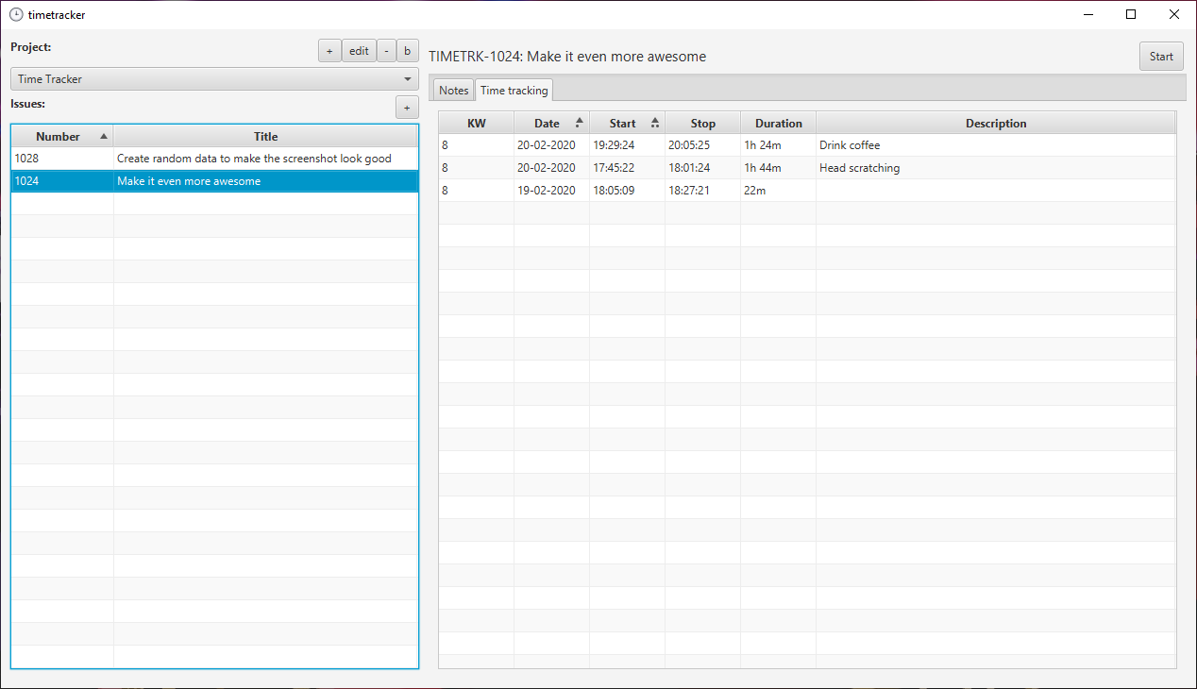The width and height of the screenshot is (1197, 689).
Task: Click the 1h 24m duration cell
Action: pos(779,145)
